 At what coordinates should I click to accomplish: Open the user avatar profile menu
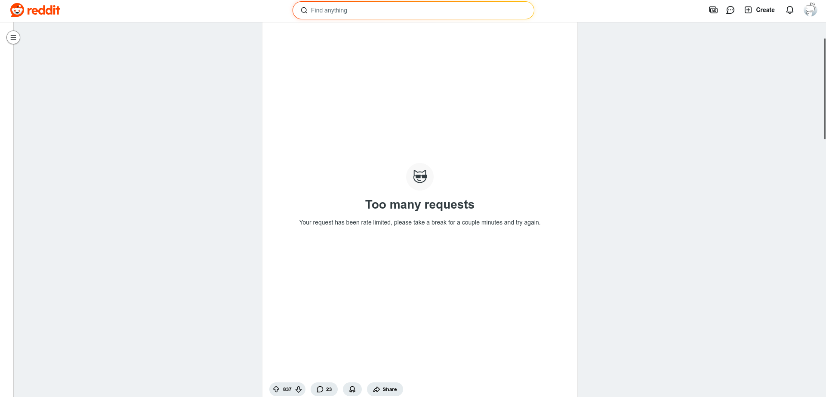coord(810,10)
